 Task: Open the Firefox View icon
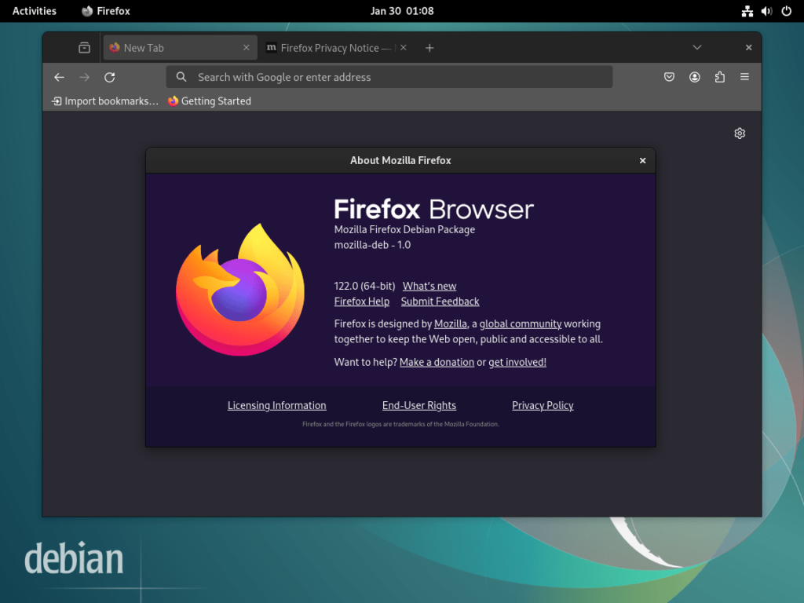click(x=84, y=48)
